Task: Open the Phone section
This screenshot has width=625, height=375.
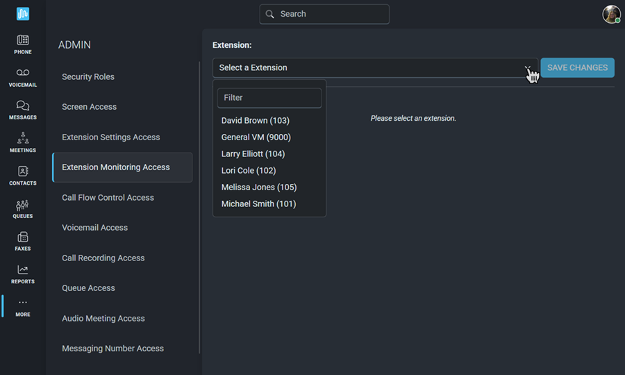Action: tap(23, 44)
